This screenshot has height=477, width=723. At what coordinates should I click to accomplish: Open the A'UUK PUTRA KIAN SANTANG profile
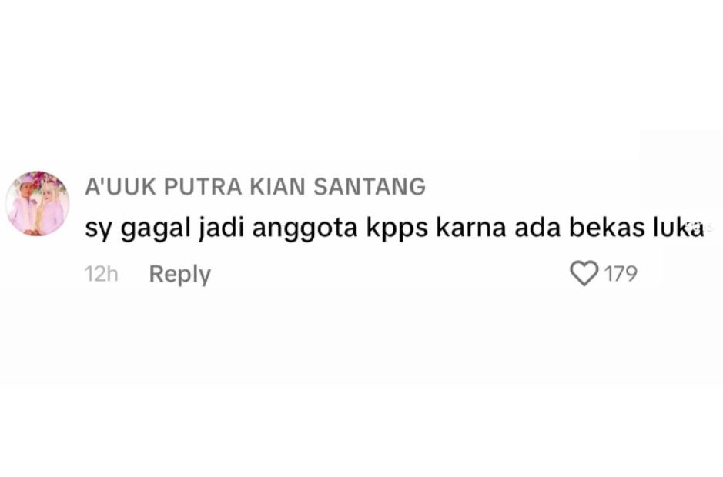click(255, 187)
